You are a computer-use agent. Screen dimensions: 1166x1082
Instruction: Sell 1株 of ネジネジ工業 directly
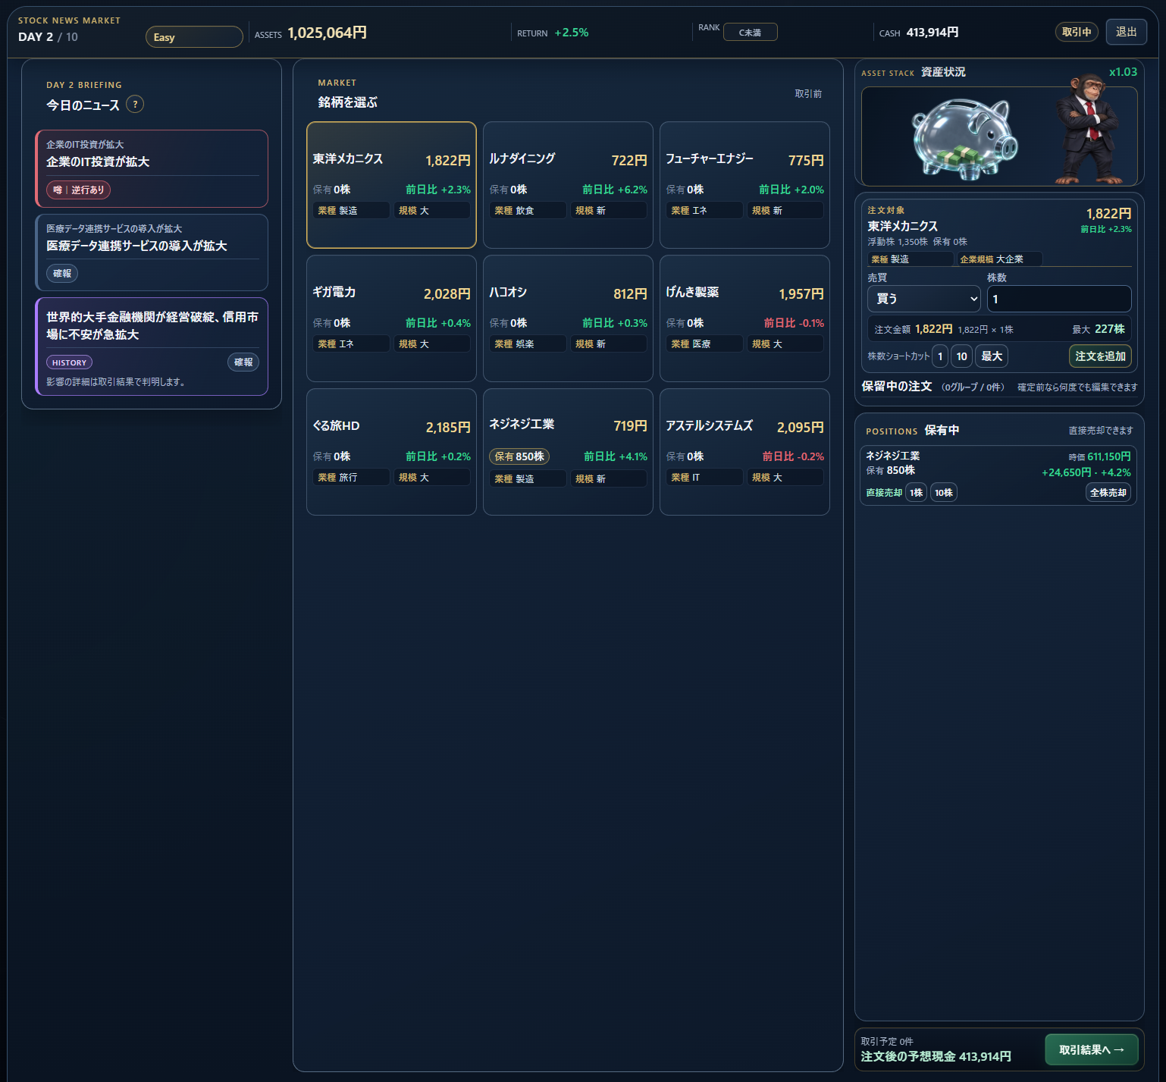[x=916, y=493]
